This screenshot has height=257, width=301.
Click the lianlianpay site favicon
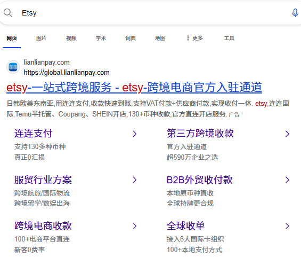[13, 67]
